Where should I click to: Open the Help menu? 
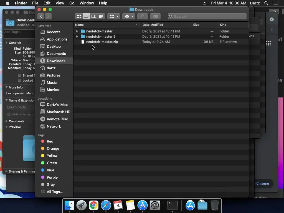pyautogui.click(x=103, y=3)
